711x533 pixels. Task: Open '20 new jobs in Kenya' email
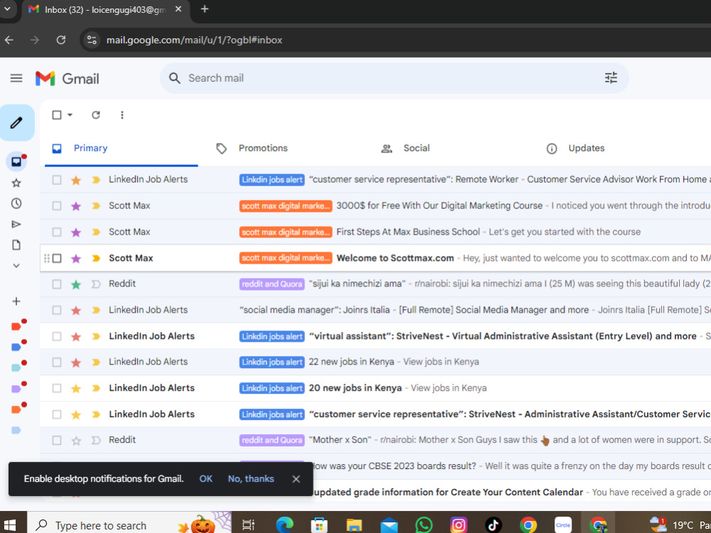[x=355, y=388]
